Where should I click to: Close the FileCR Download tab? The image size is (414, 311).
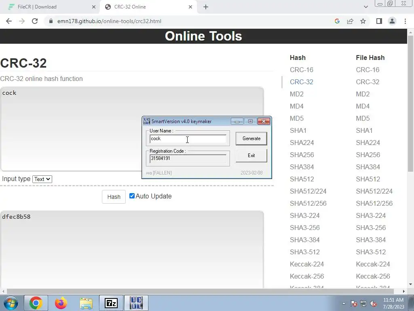click(94, 7)
